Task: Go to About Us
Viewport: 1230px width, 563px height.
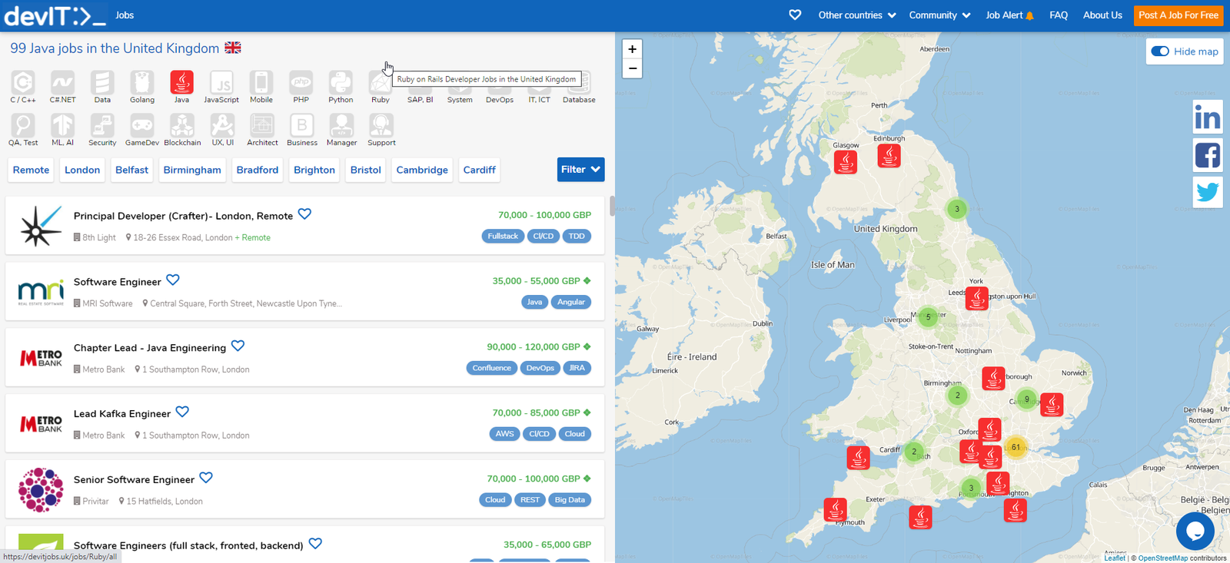Action: (1102, 15)
